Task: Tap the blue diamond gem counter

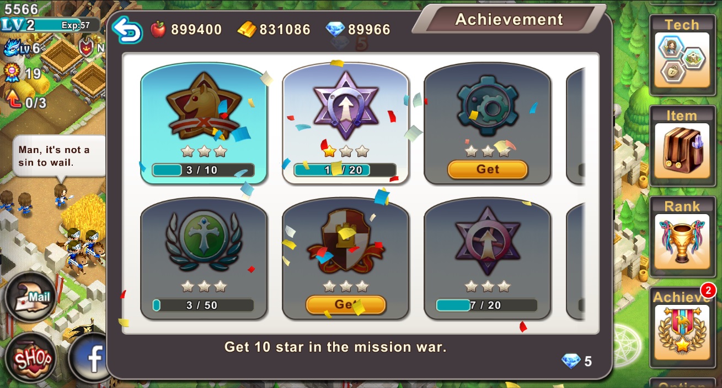Action: click(x=358, y=29)
